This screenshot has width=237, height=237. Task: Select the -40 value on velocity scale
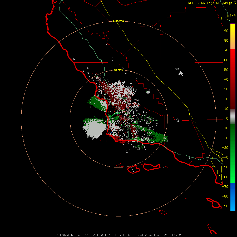225,157
